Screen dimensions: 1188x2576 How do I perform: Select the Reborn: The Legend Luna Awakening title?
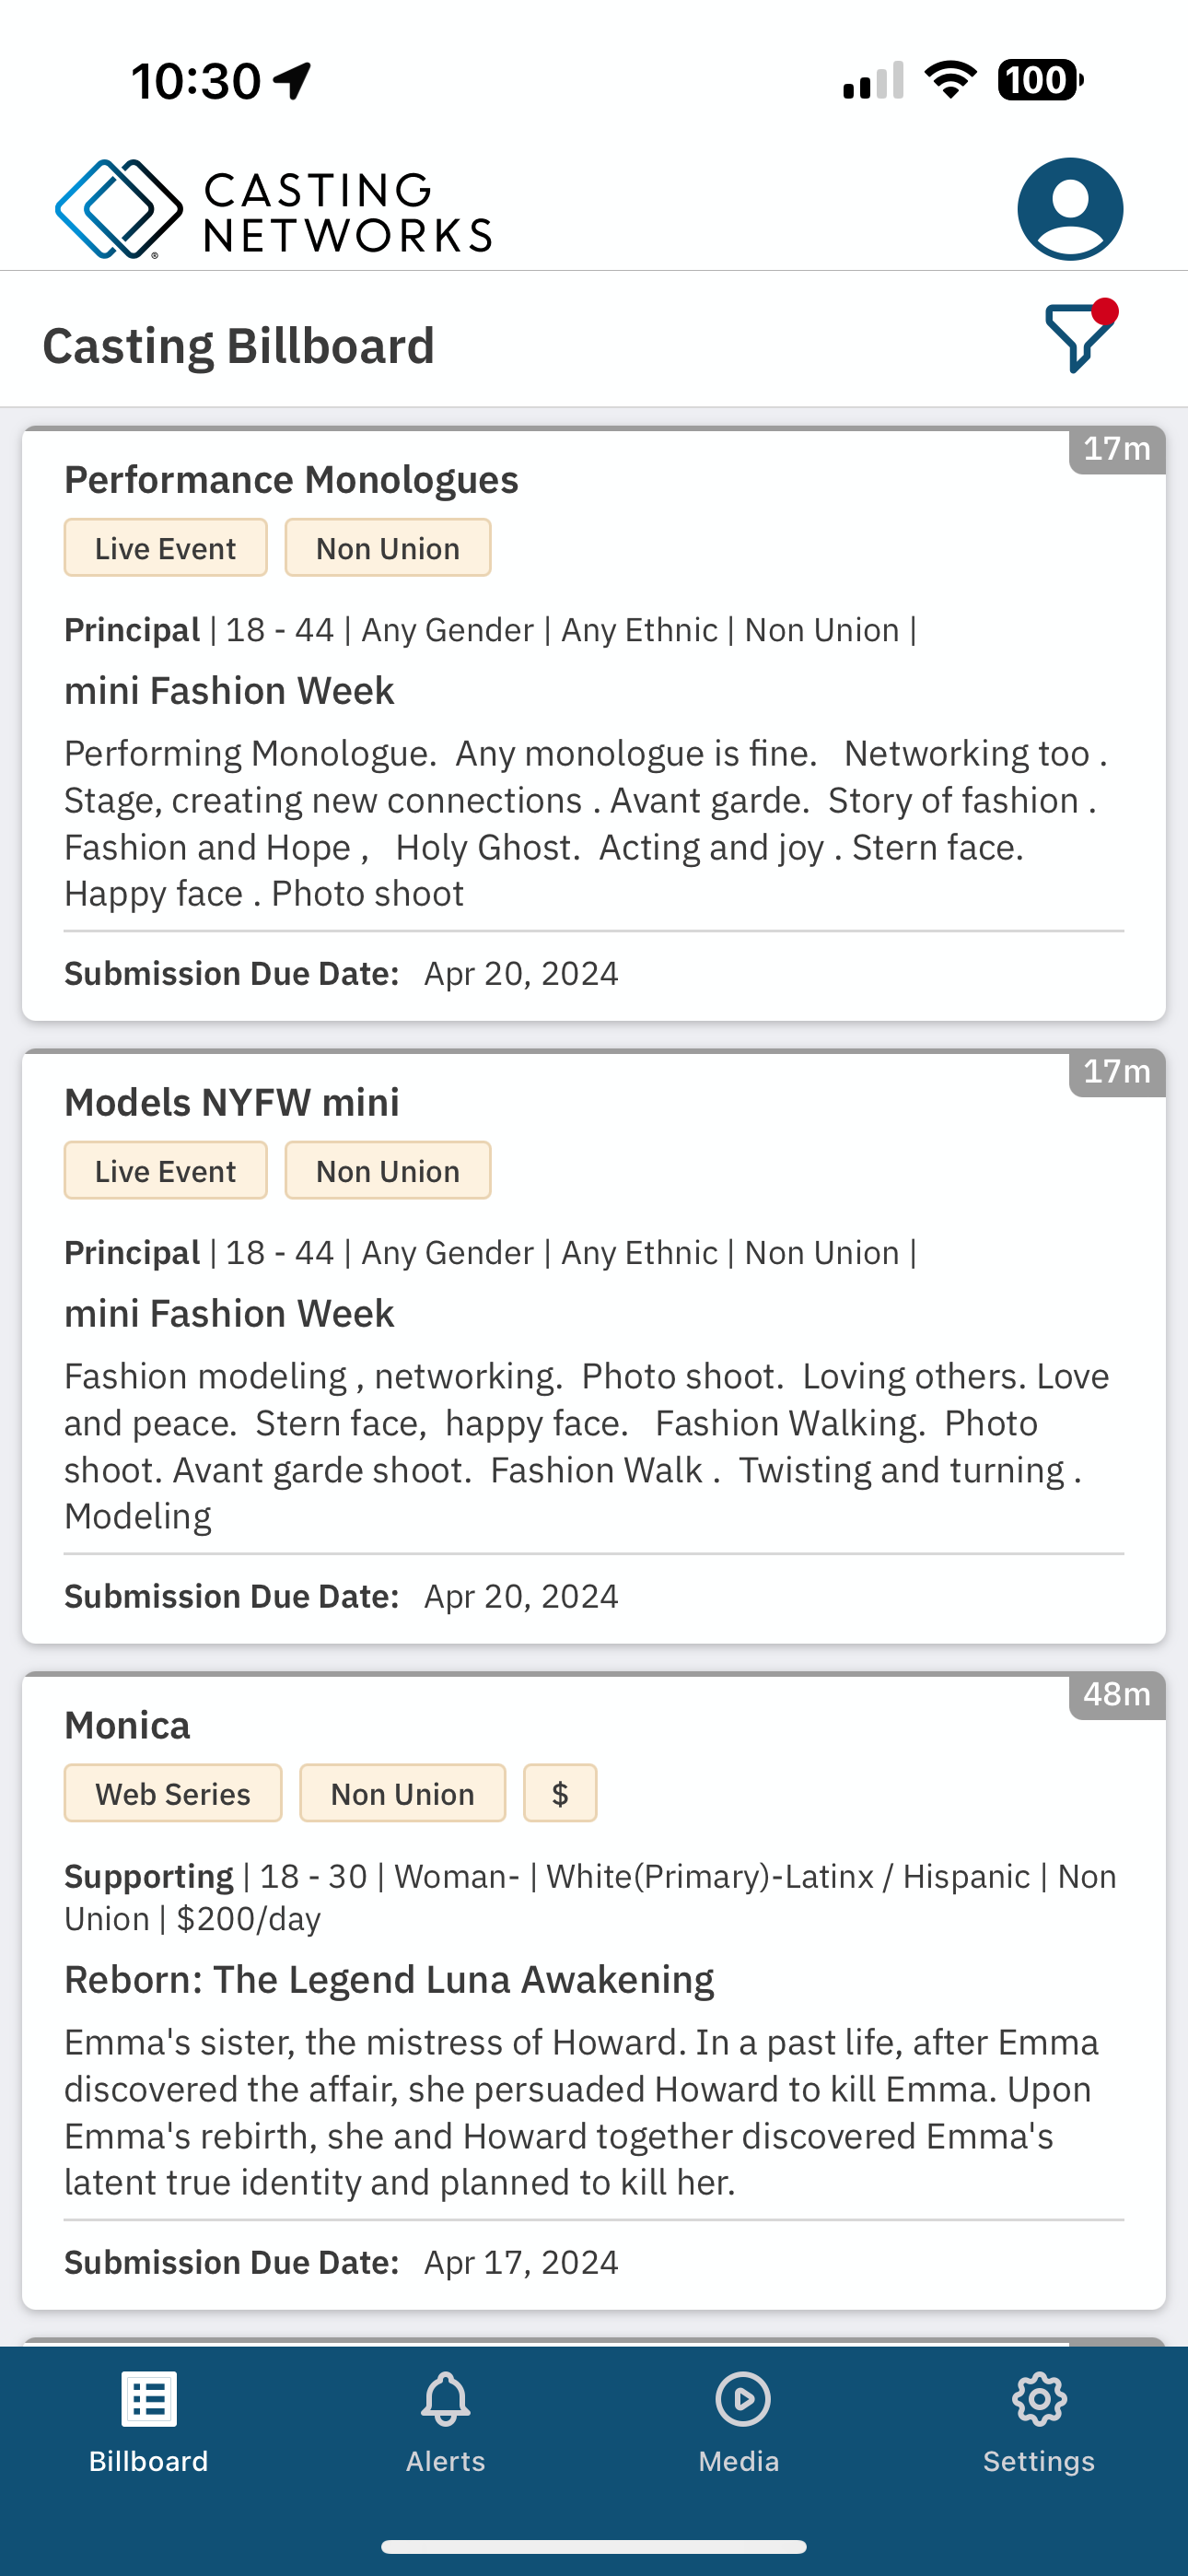389,1979
